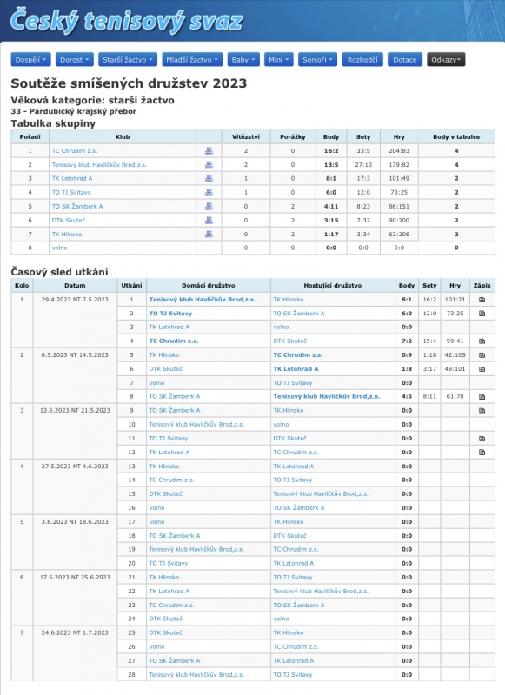505x695 pixels.
Task: Select date 24.6.2023 NT 1.7.2023 cell
Action: click(x=75, y=633)
